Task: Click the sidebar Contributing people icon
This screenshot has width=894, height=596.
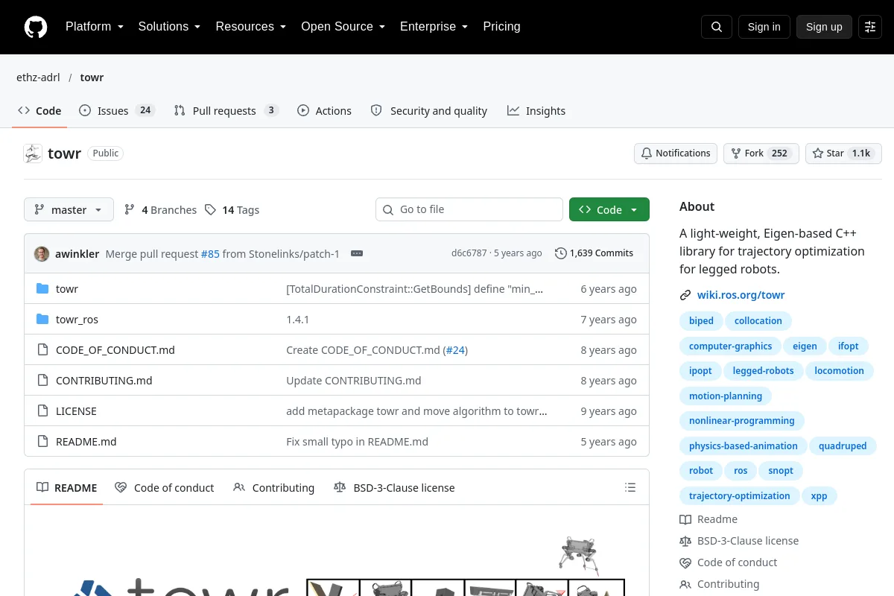Action: click(685, 584)
